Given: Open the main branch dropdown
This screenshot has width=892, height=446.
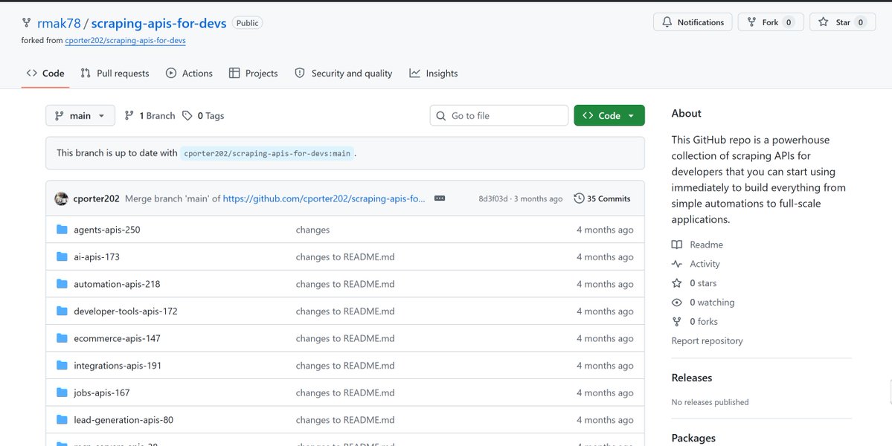Looking at the screenshot, I should (80, 116).
